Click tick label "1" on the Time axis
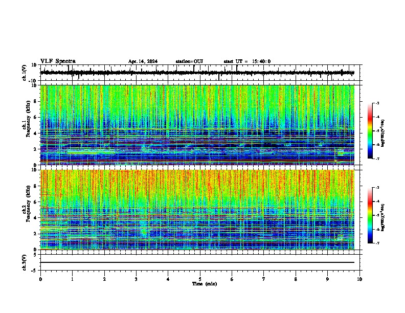This screenshot has height=313, width=405. [72, 279]
